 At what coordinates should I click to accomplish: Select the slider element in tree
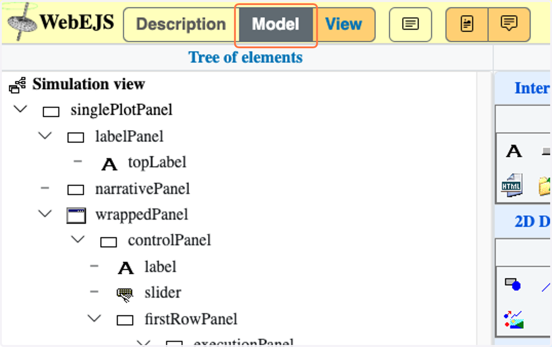(163, 292)
